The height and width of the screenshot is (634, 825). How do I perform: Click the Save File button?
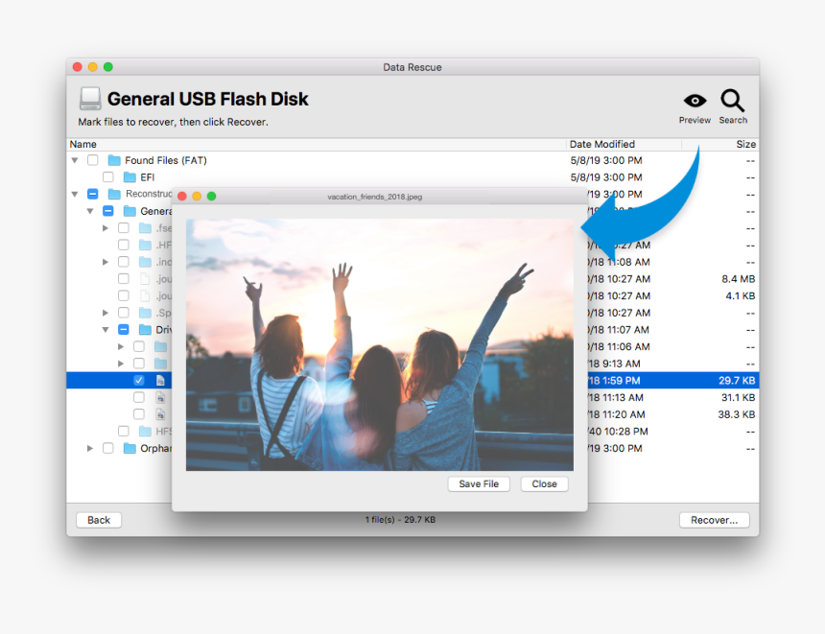pos(479,484)
